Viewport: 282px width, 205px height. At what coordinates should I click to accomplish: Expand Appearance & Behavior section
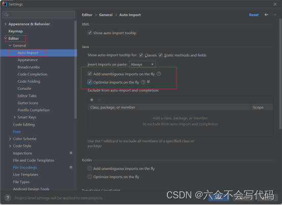coord(6,24)
